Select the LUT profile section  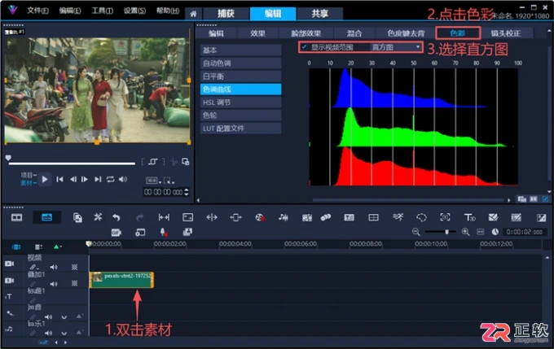(x=240, y=128)
